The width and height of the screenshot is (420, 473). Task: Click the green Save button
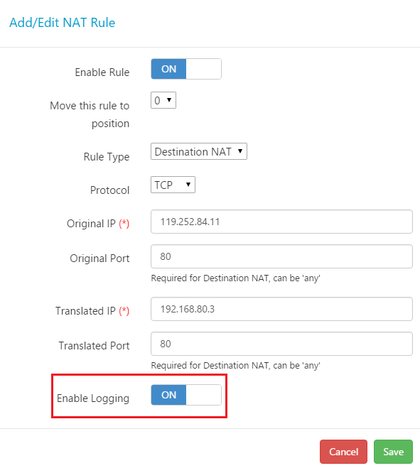(393, 452)
